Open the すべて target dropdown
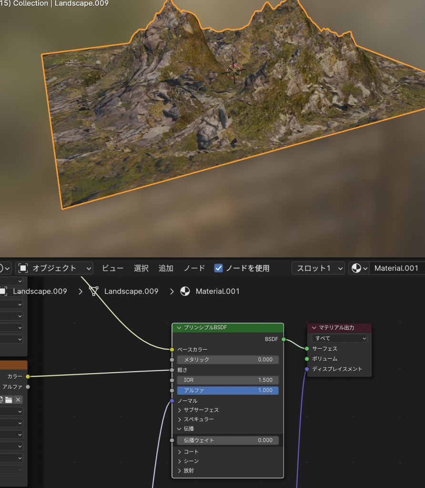 tap(339, 338)
